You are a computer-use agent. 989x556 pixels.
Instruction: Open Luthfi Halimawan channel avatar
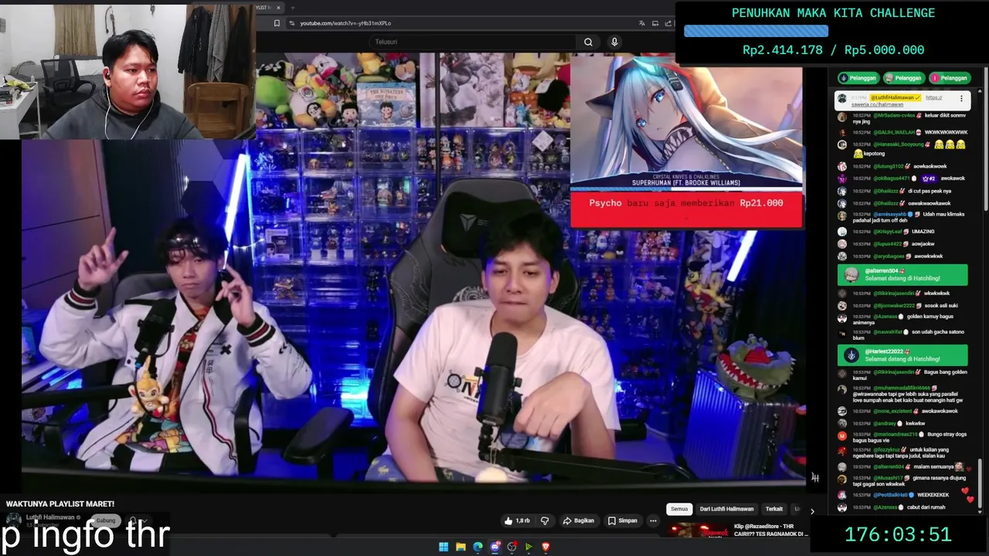click(13, 520)
